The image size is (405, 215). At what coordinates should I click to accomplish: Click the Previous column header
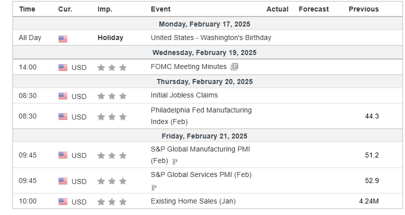coord(364,9)
